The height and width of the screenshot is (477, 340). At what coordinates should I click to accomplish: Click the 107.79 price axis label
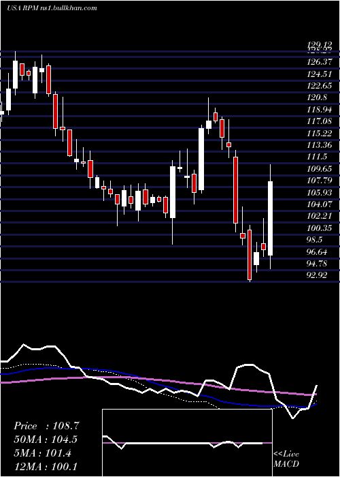click(320, 181)
